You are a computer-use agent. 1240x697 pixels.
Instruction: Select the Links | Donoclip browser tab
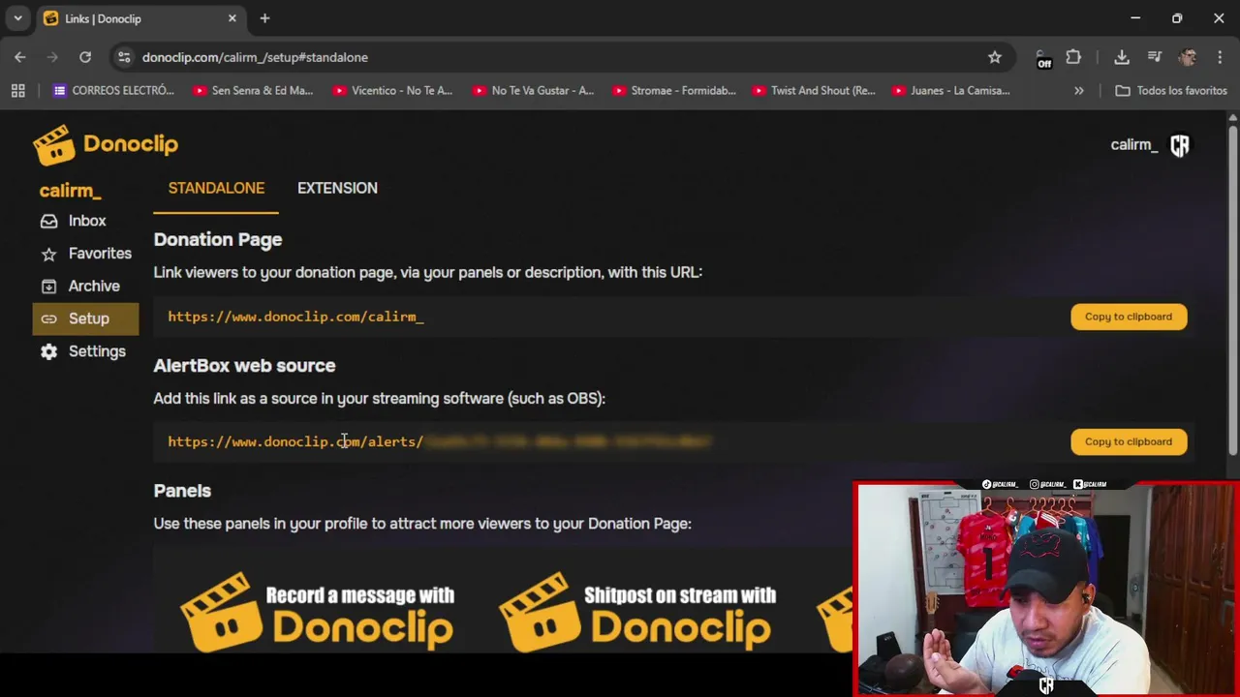coord(141,18)
